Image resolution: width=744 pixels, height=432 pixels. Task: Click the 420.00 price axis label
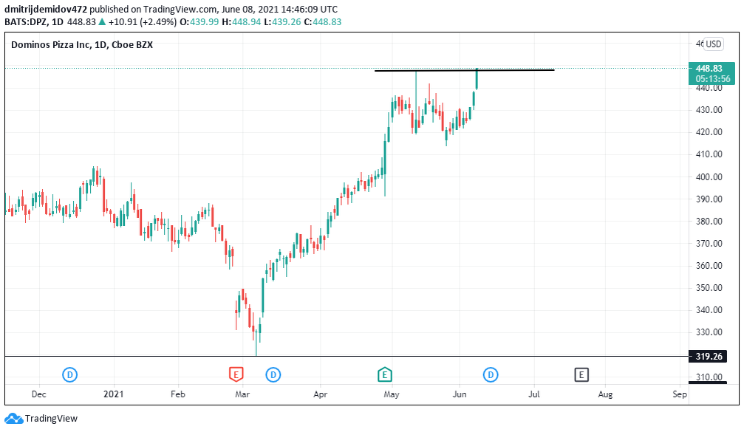click(709, 132)
